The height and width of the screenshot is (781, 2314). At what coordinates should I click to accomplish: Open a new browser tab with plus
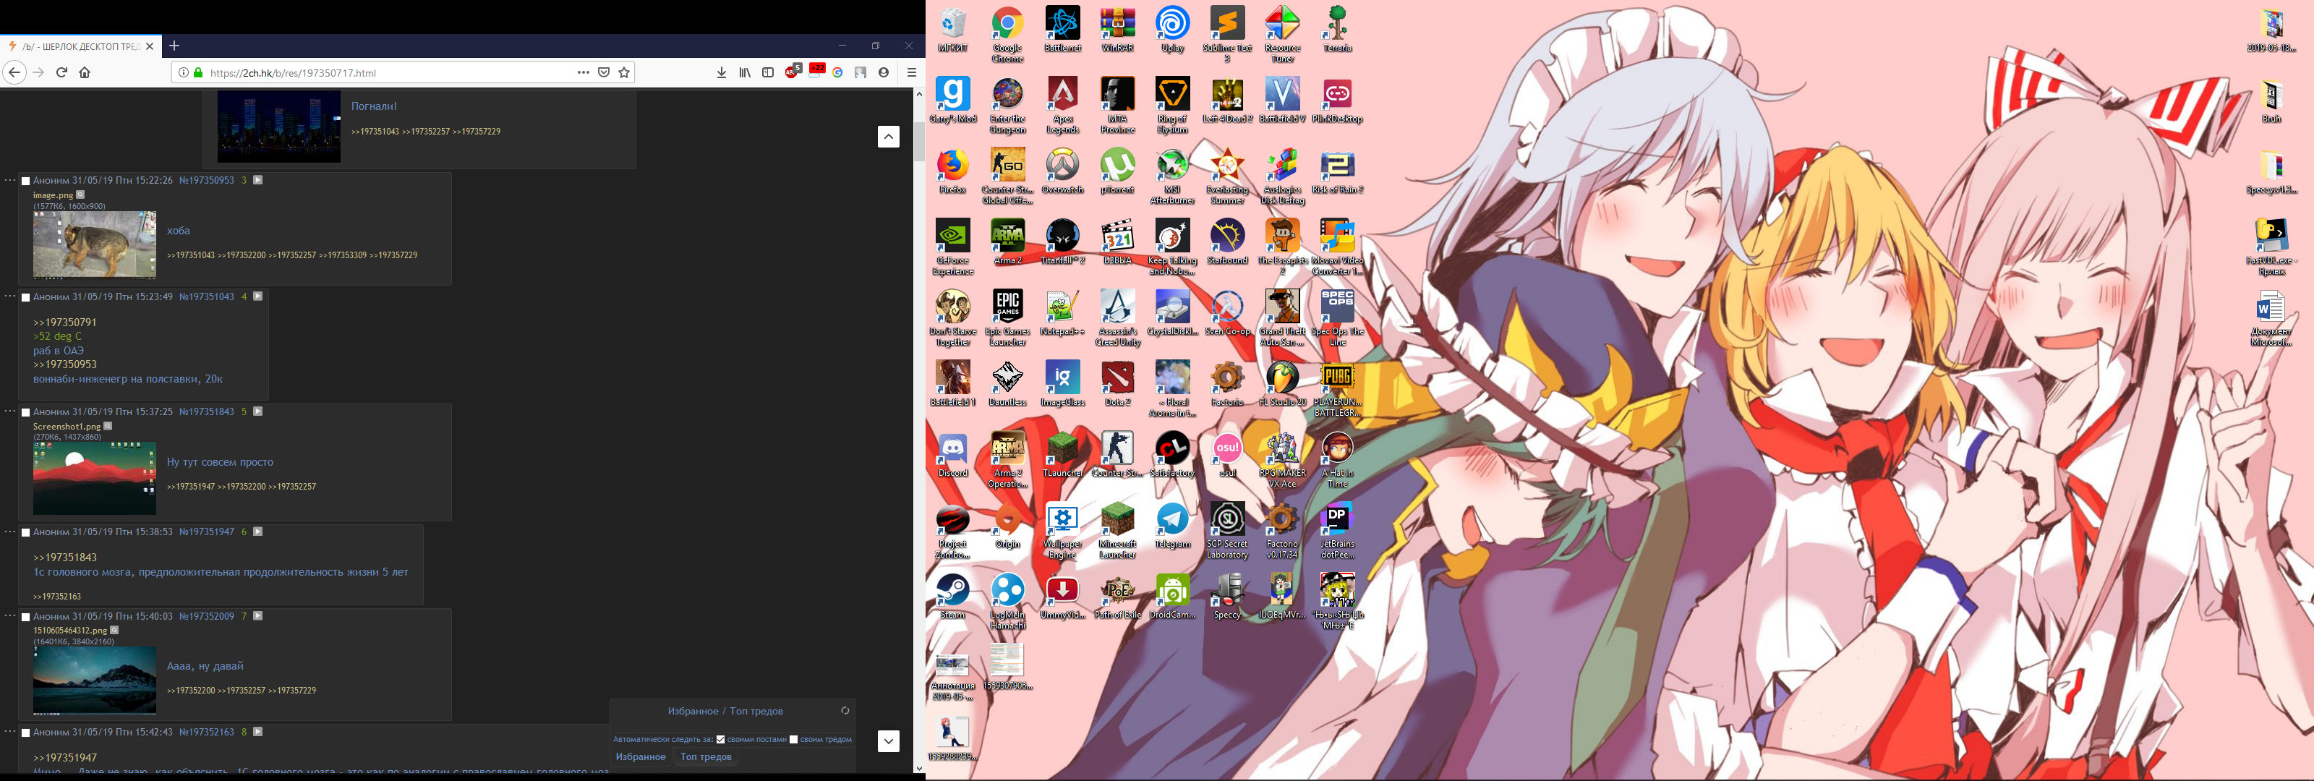click(x=174, y=46)
